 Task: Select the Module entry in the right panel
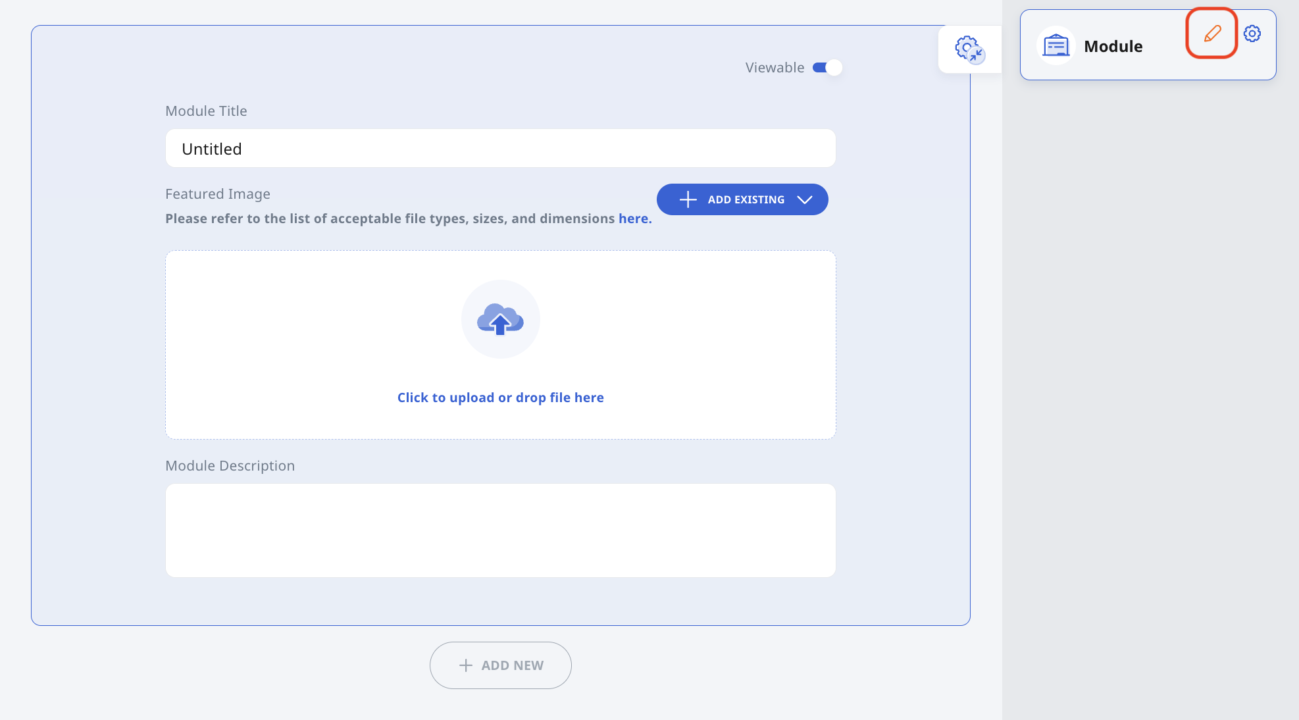pos(1113,46)
